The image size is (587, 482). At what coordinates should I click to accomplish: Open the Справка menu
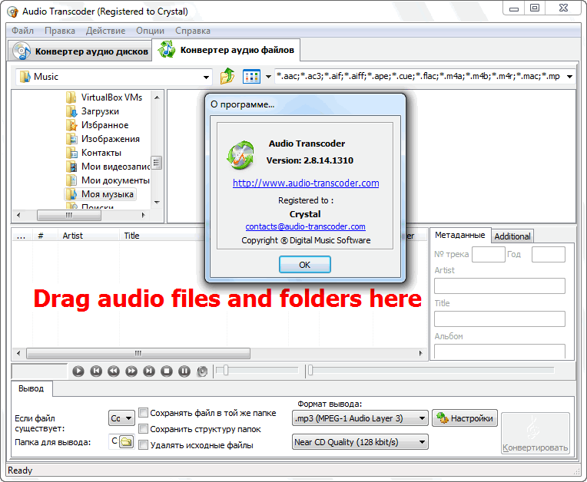(x=193, y=31)
